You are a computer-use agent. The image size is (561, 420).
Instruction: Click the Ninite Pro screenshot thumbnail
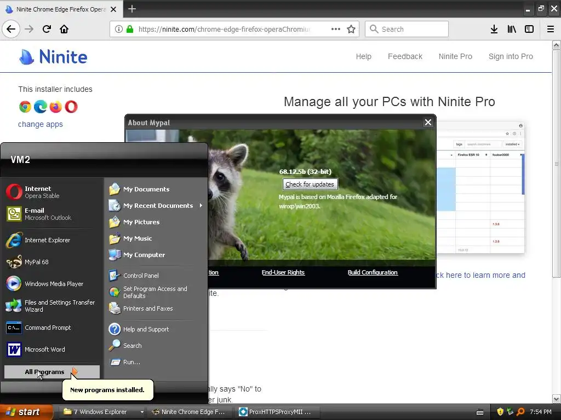pyautogui.click(x=480, y=188)
